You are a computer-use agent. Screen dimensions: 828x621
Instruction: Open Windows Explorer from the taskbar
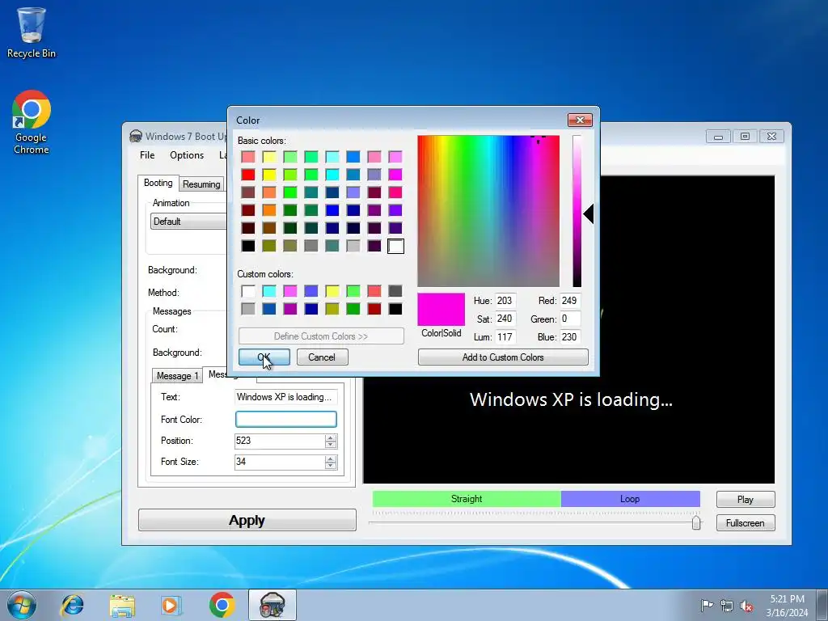pyautogui.click(x=122, y=605)
